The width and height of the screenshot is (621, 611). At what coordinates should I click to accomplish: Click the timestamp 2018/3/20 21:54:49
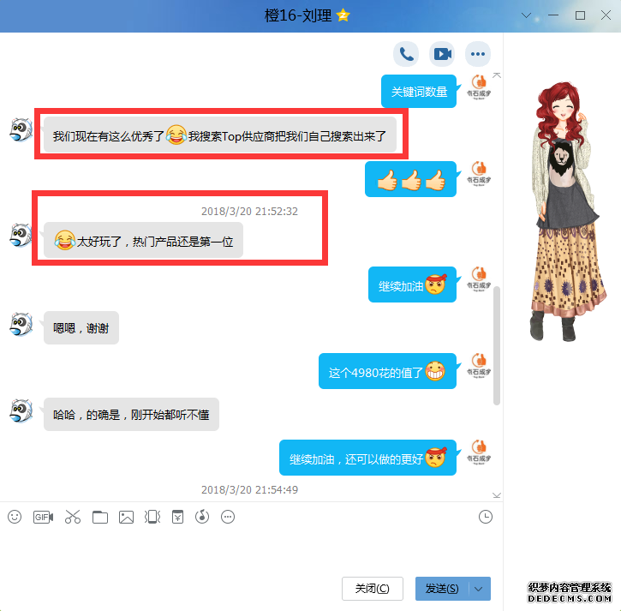pyautogui.click(x=249, y=490)
